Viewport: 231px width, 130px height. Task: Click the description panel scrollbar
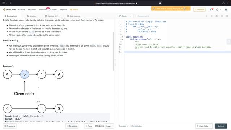pos(113,51)
